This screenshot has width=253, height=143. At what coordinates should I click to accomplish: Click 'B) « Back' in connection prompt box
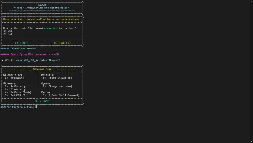(x=21, y=43)
